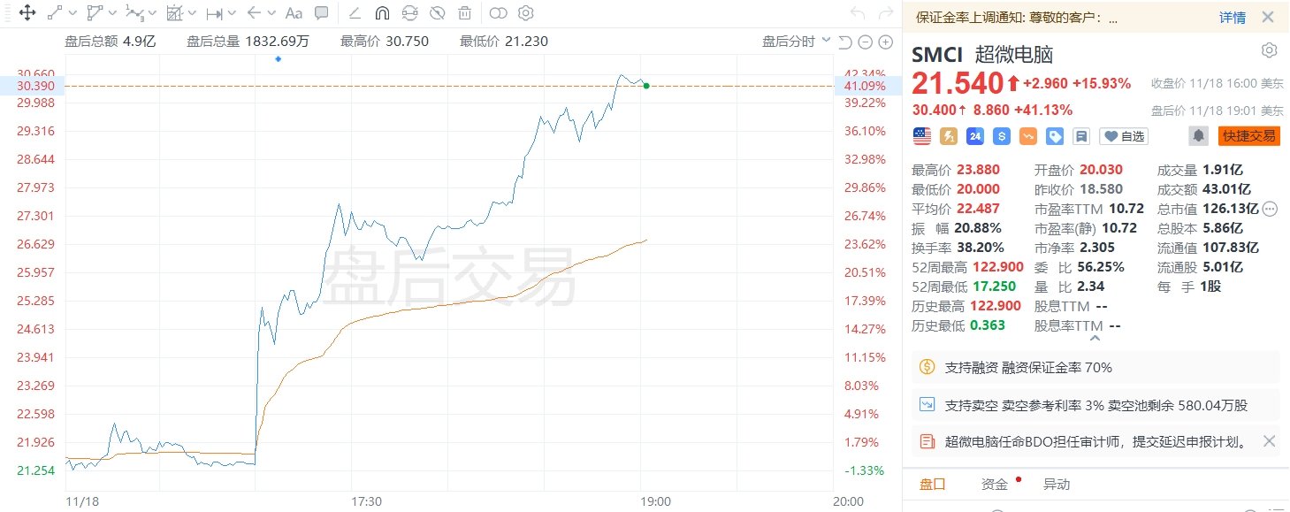Expand the trend line tool dropdown arrow
The image size is (1290, 512).
pyautogui.click(x=73, y=13)
